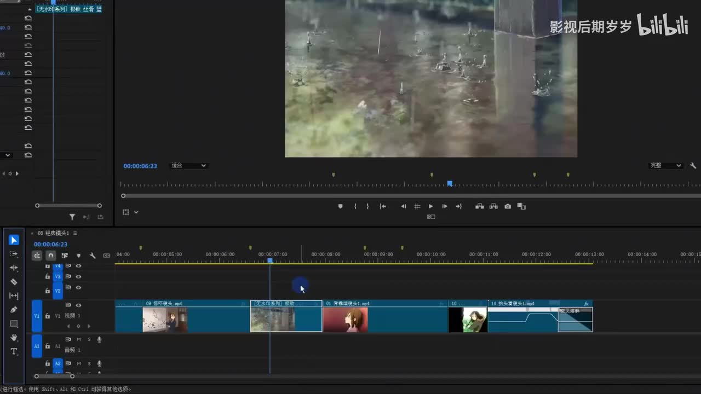The image size is (701, 394).
Task: Step forward one frame
Action: click(445, 206)
